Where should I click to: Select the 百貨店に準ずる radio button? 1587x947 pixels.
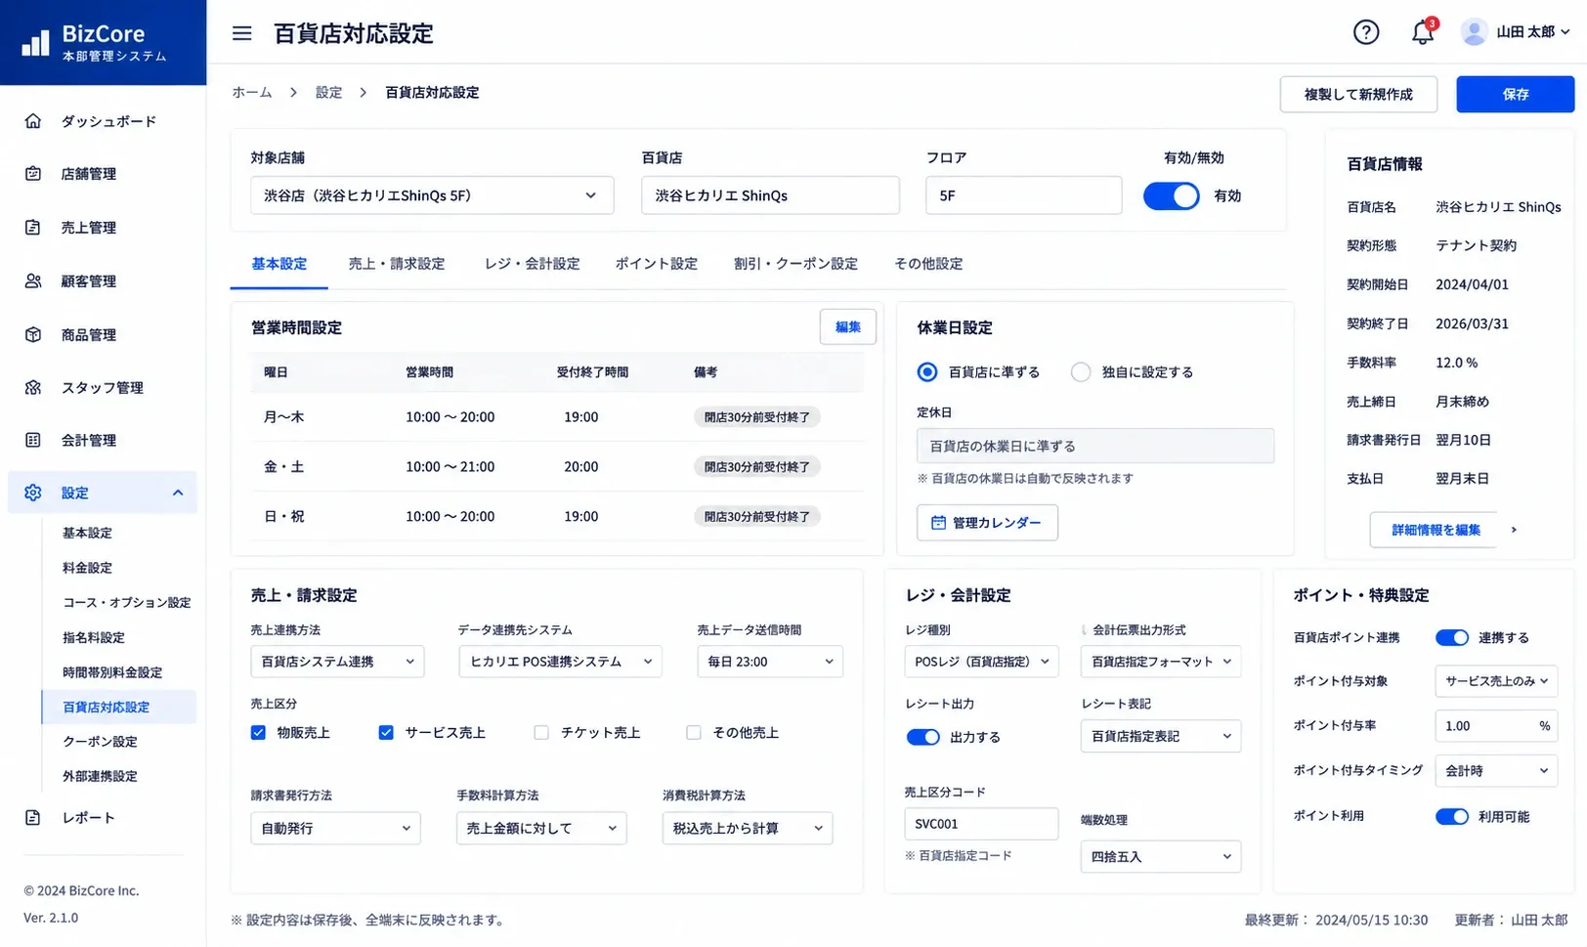[926, 372]
